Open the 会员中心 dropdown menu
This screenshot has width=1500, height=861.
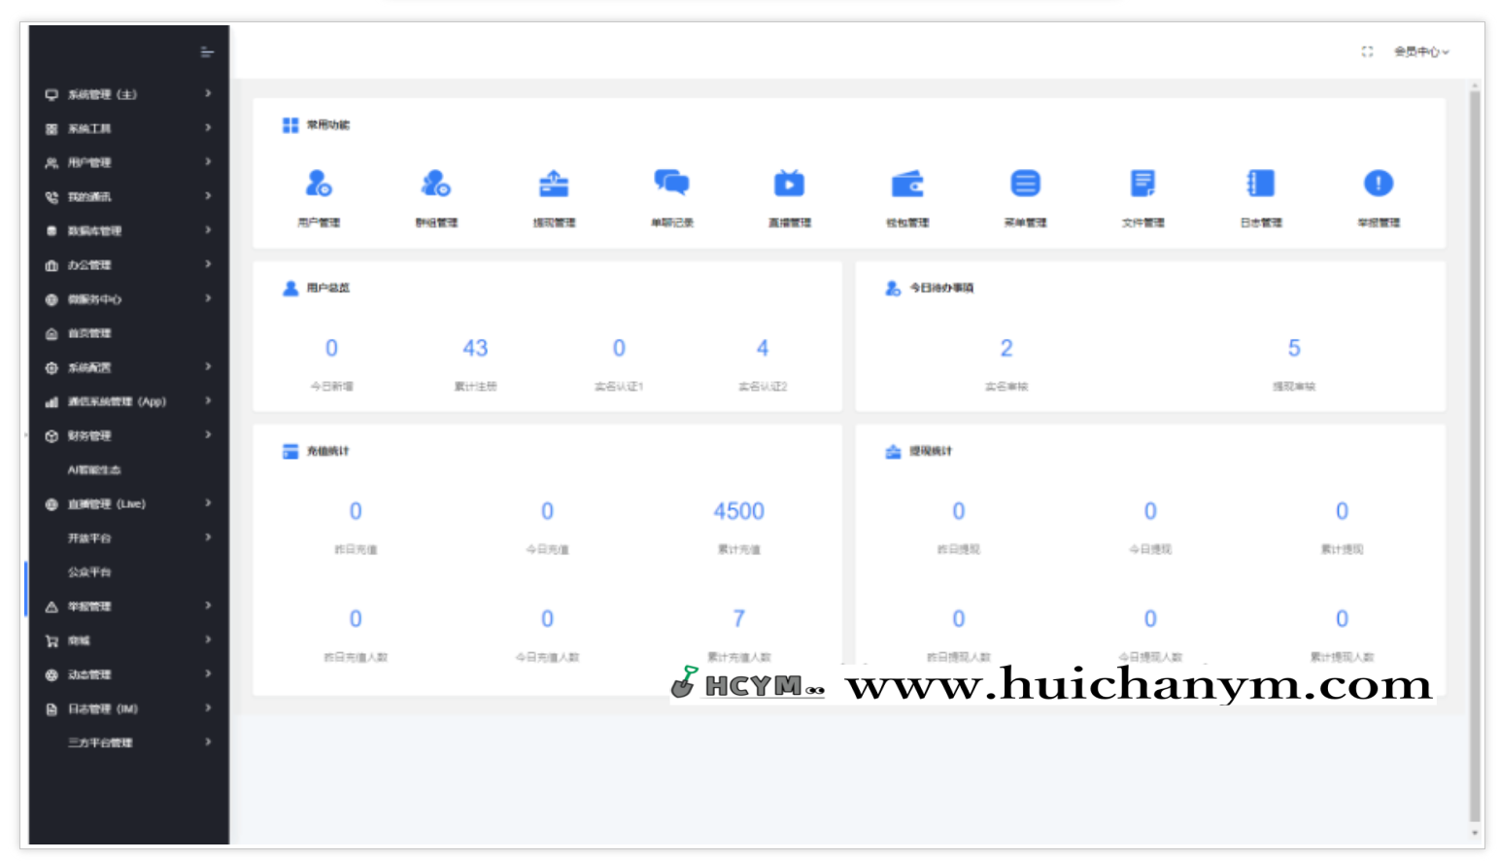click(x=1420, y=52)
